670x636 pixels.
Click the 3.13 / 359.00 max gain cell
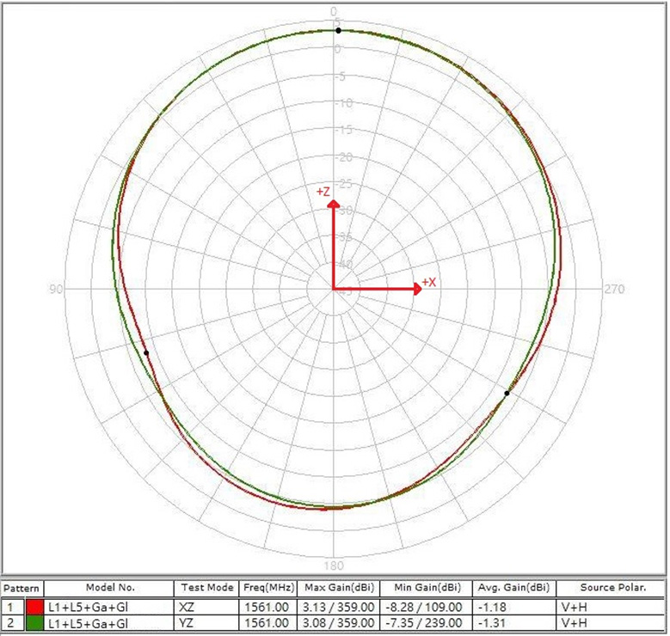click(337, 607)
